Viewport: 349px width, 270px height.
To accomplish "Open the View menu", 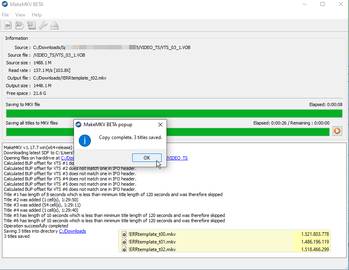I will [20, 15].
